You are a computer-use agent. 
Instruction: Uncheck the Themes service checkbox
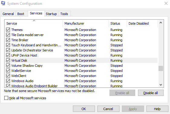(8, 30)
